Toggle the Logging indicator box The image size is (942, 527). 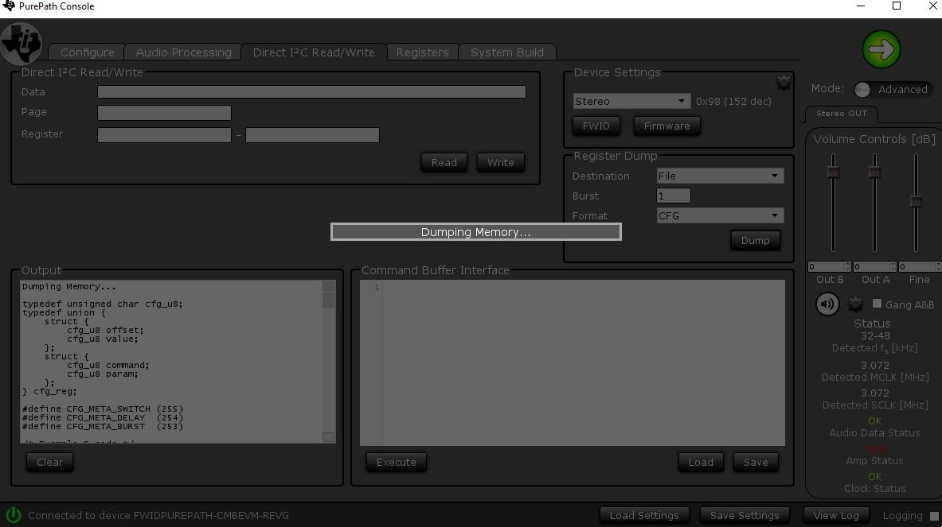click(x=934, y=516)
